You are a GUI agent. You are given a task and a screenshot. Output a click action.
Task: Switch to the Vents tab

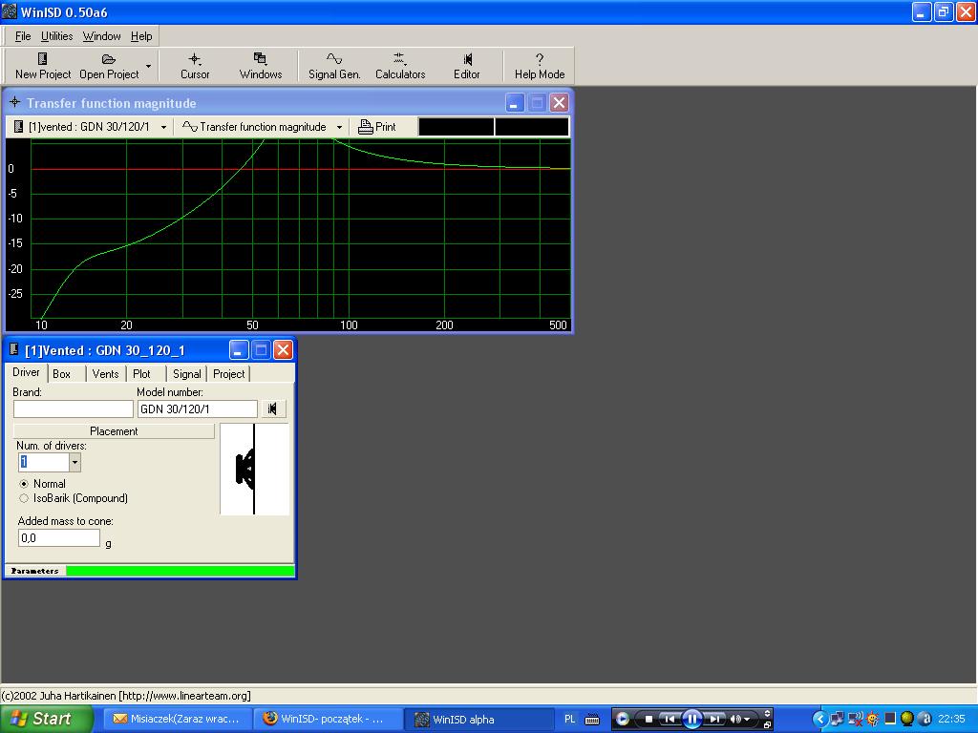105,374
